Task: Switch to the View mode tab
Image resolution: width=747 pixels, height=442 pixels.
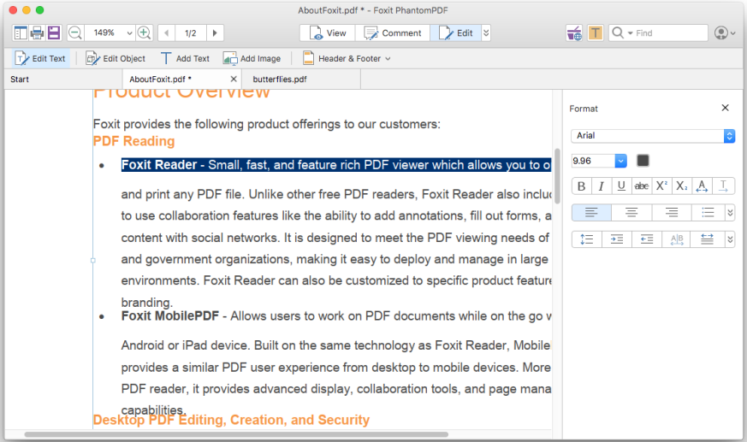Action: (328, 32)
